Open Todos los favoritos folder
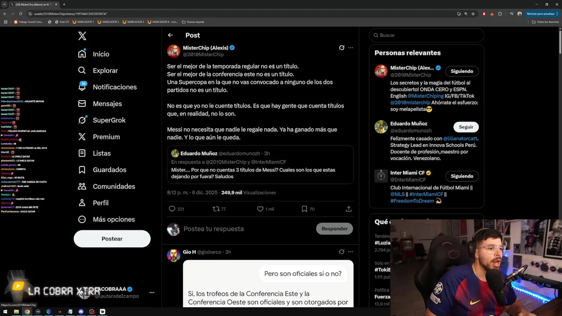This screenshot has width=562, height=316. 545,22
